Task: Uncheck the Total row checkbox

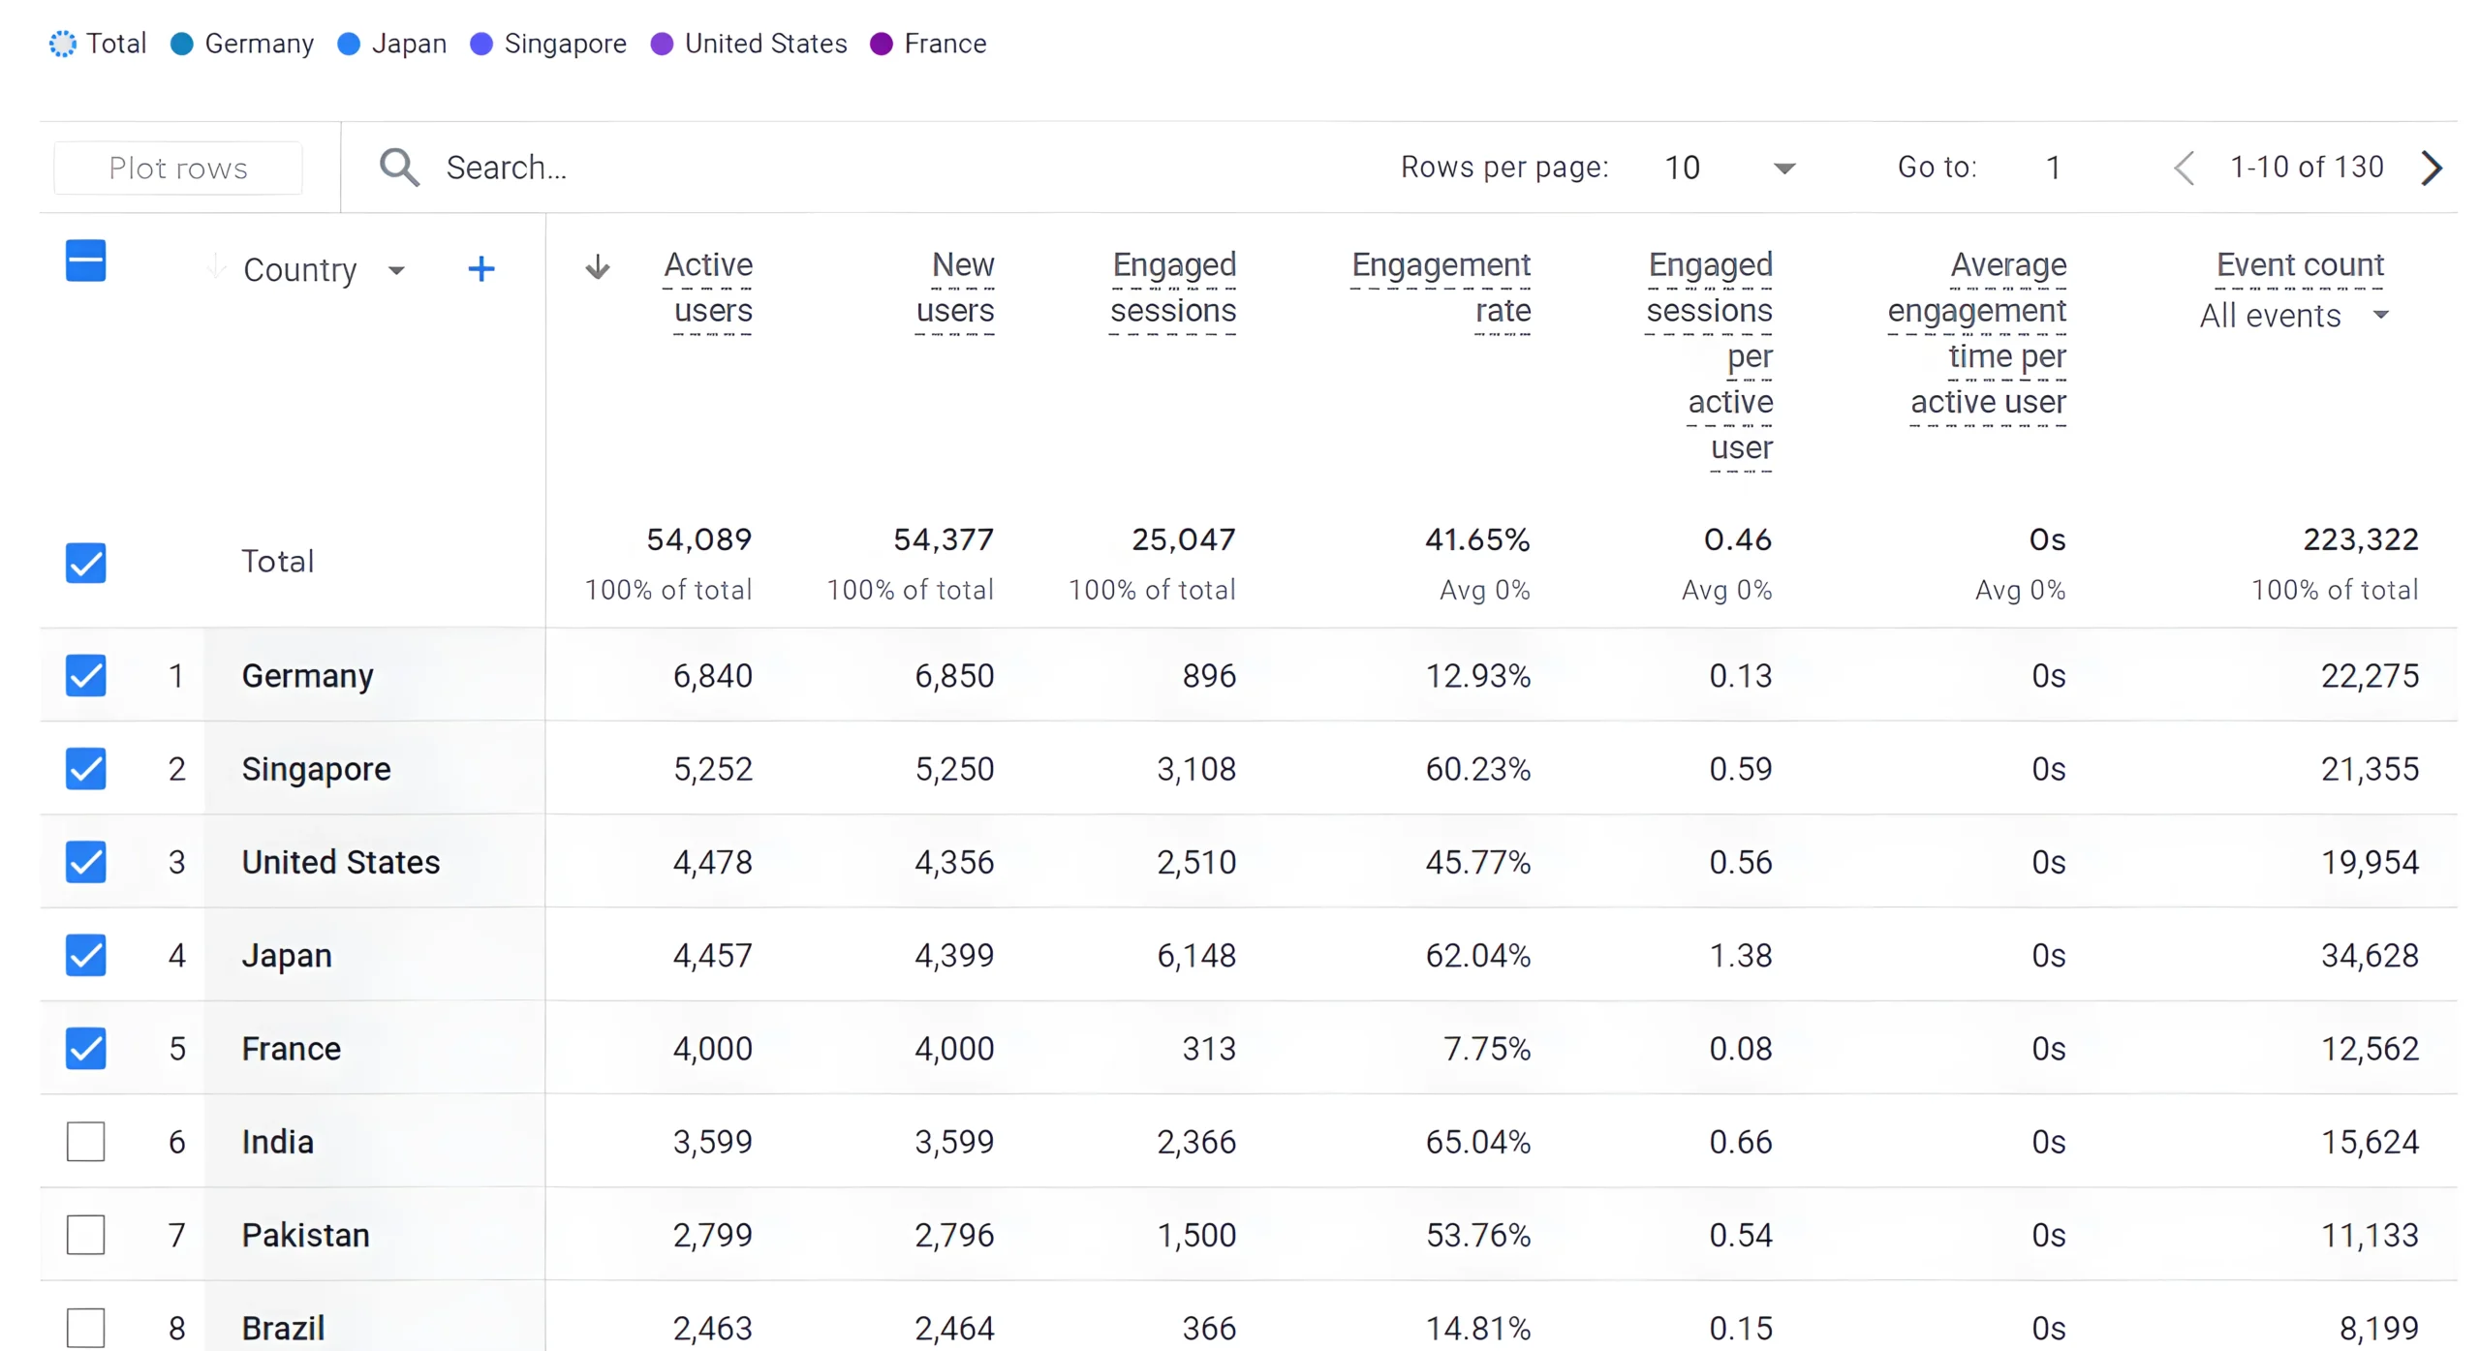Action: (85, 563)
